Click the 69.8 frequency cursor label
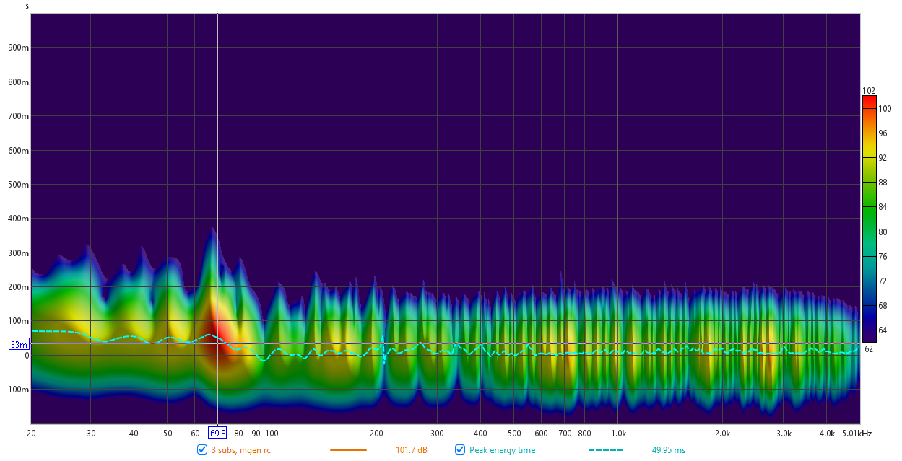The height and width of the screenshot is (461, 902). point(217,433)
